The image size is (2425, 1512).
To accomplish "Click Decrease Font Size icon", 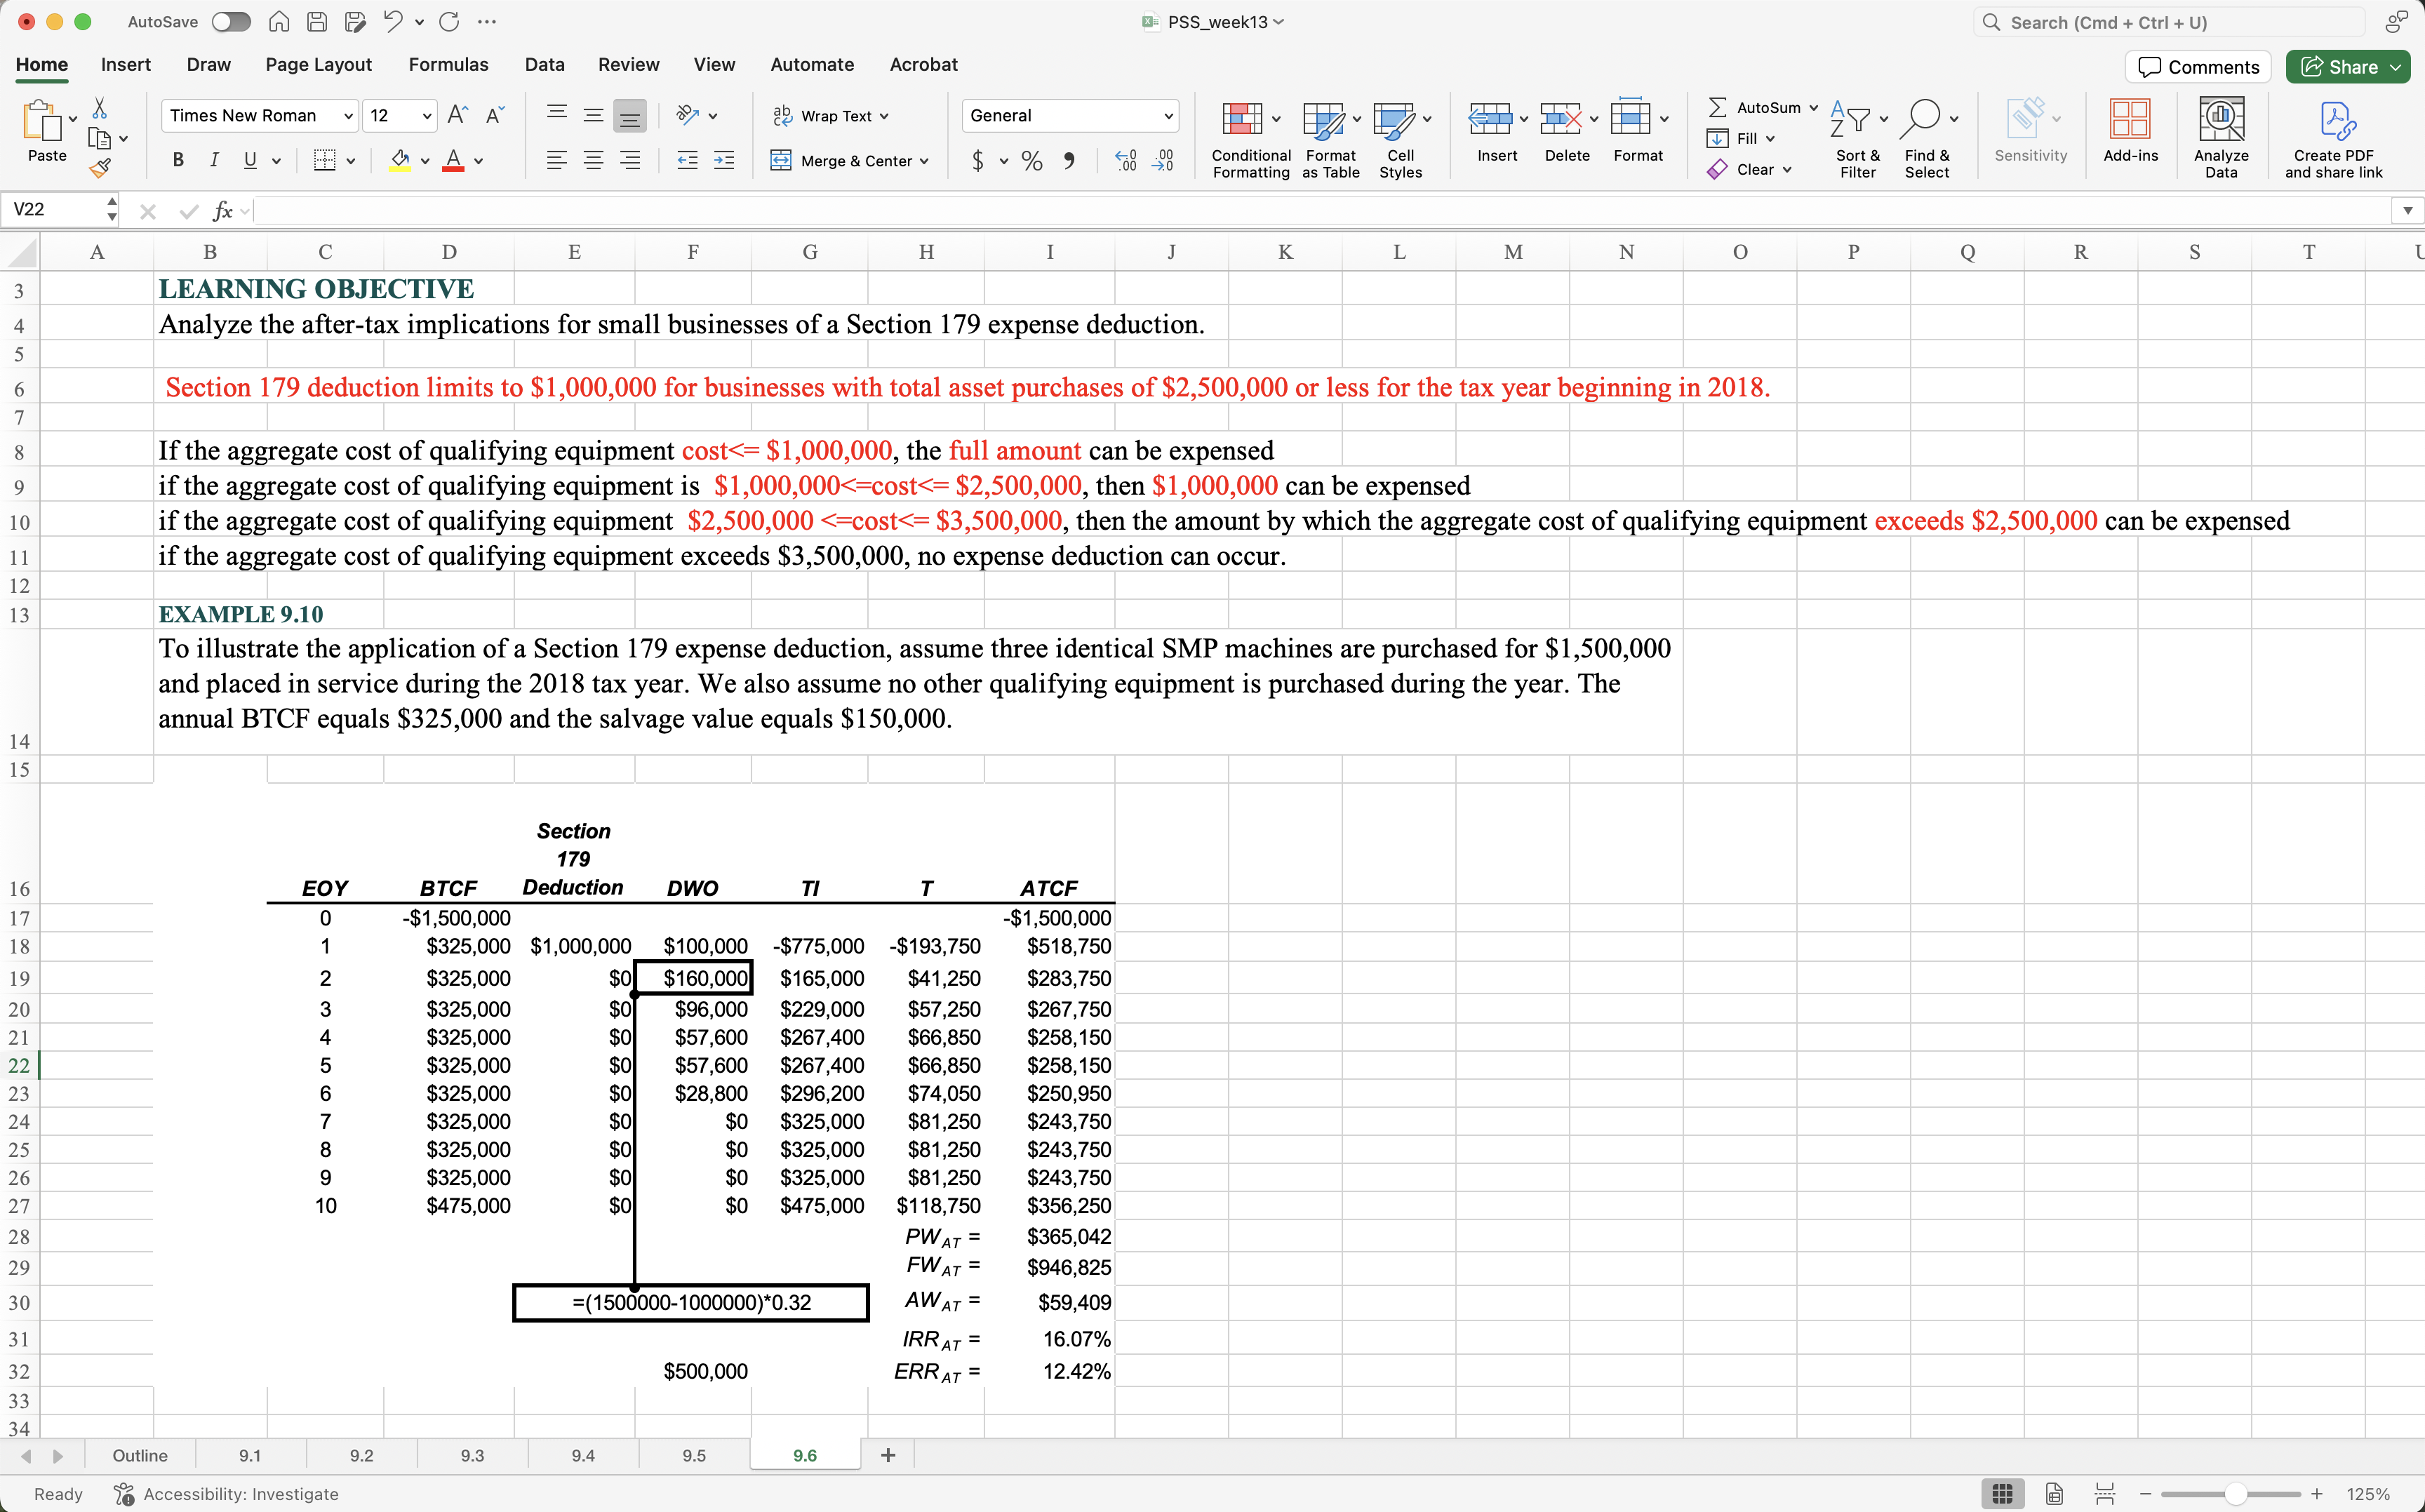I will click(495, 115).
